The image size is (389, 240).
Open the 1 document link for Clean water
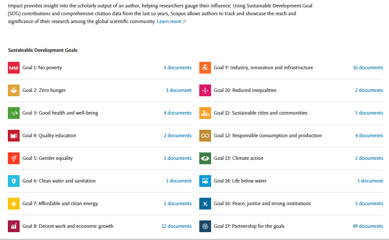(179, 181)
